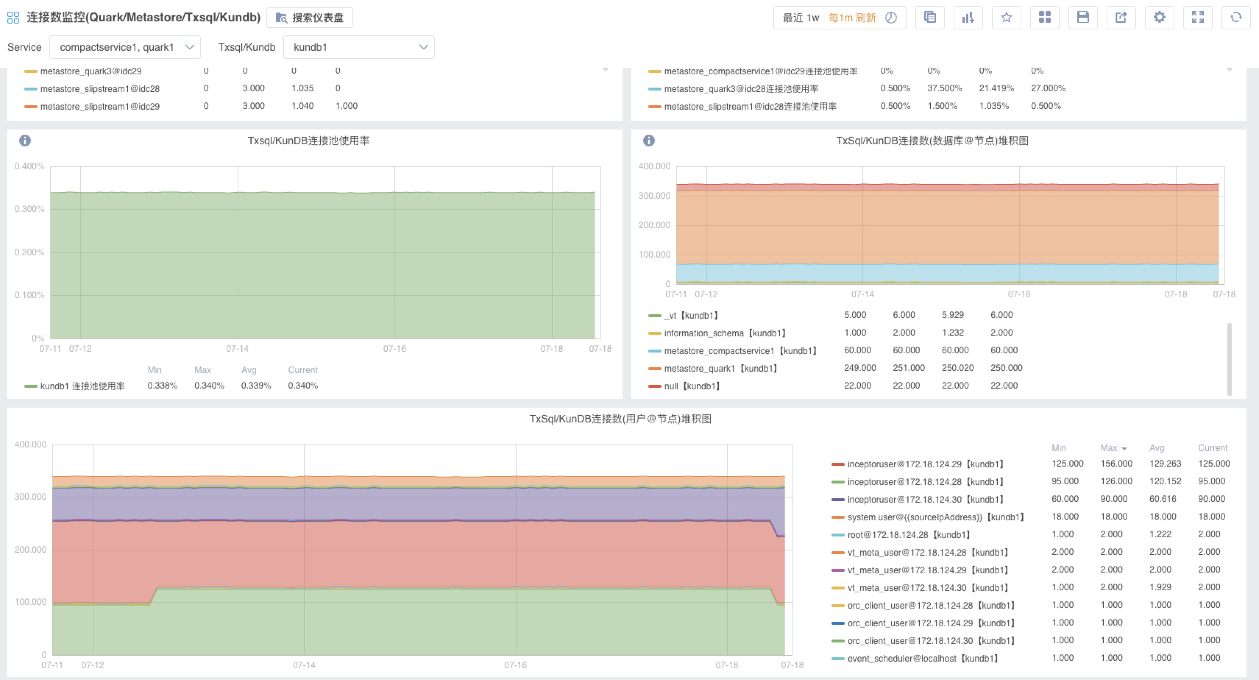Toggle vt_meta_user@172.18.124.30 series
This screenshot has height=680, width=1259.
click(929, 588)
